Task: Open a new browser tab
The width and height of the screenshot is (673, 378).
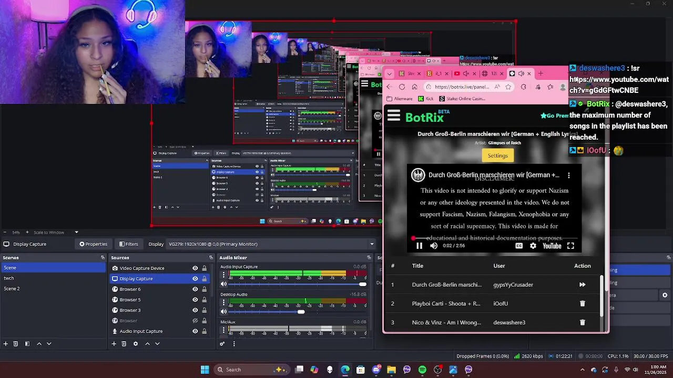Action: (x=541, y=73)
